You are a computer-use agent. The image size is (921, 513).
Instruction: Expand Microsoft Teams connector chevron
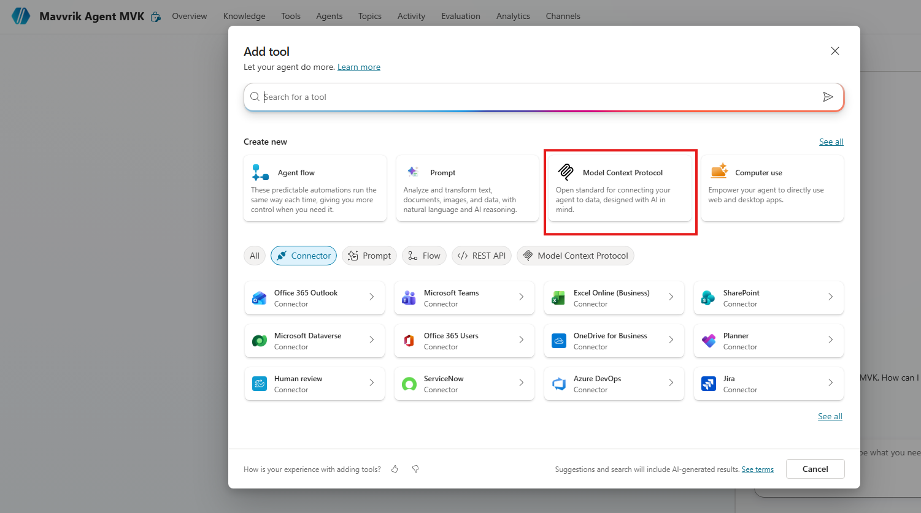[x=521, y=297]
